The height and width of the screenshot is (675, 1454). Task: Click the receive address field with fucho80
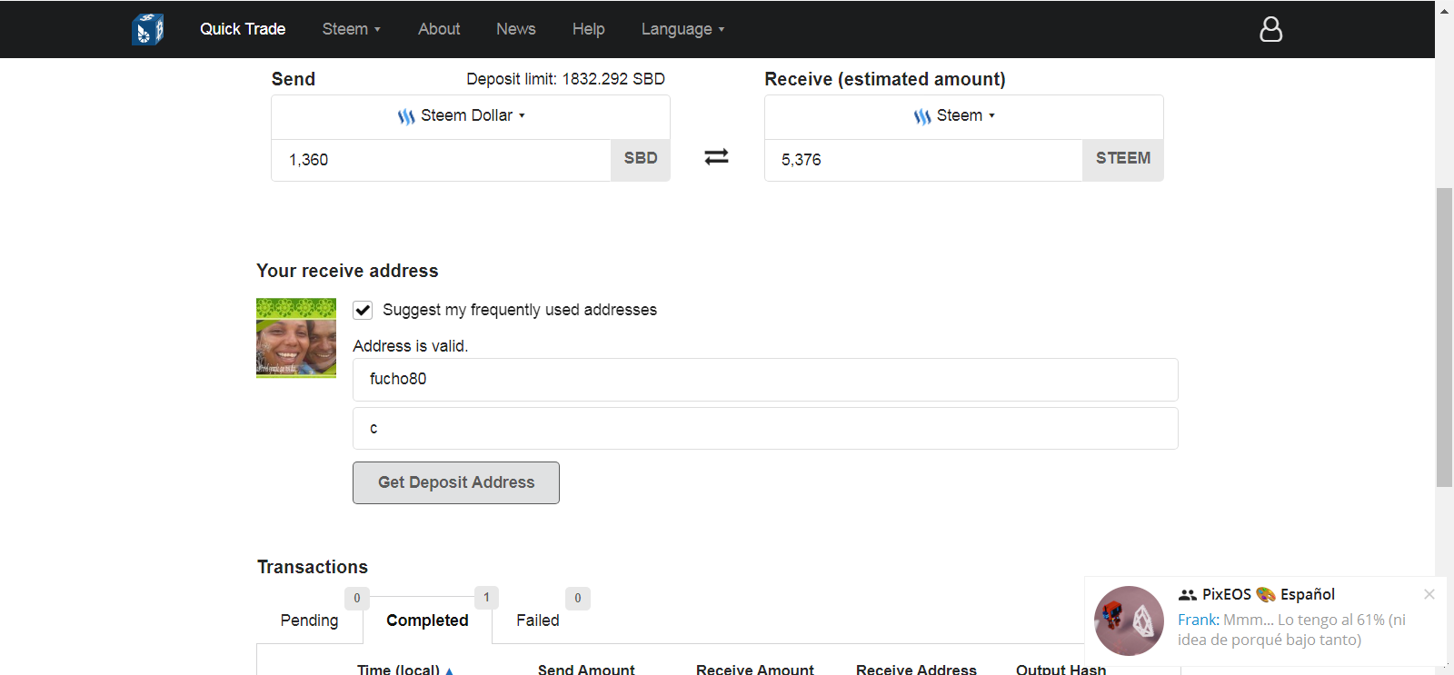coord(765,380)
